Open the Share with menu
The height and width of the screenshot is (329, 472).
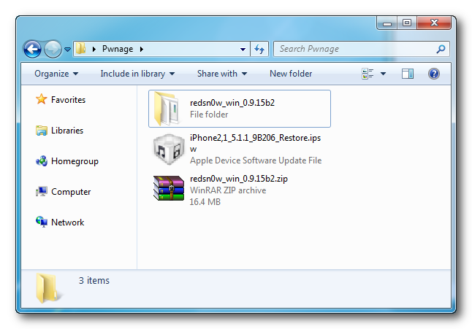pyautogui.click(x=222, y=74)
